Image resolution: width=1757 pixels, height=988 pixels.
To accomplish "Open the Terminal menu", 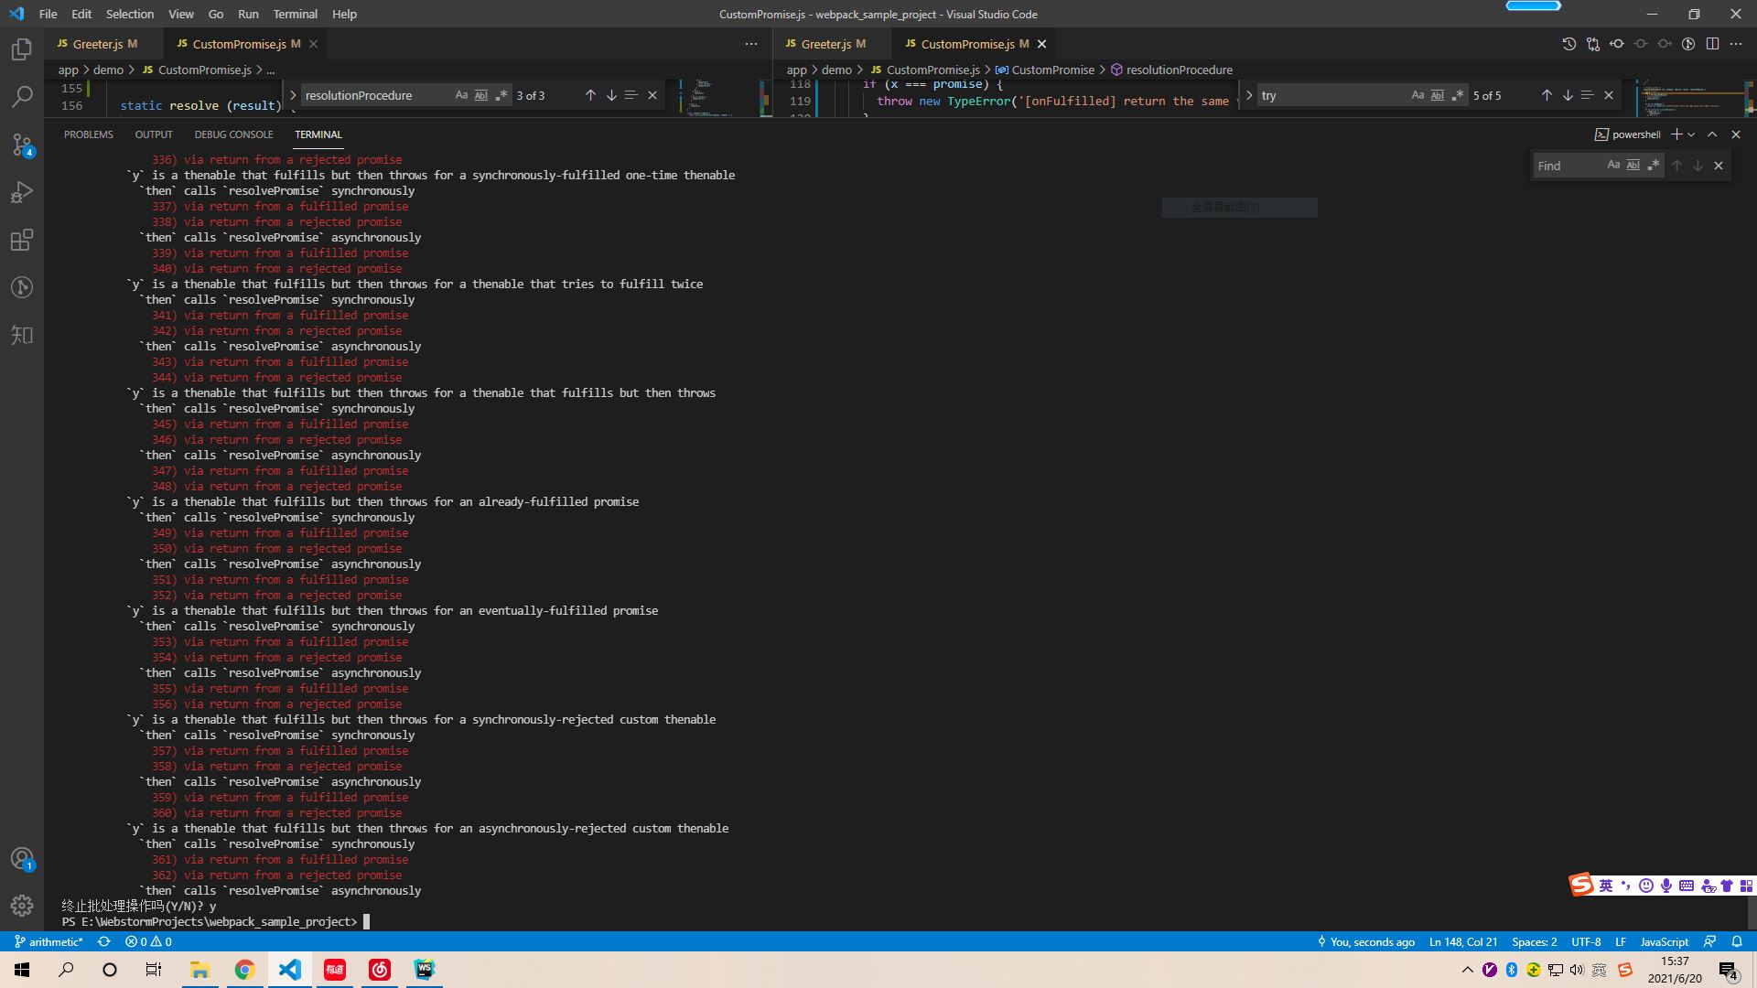I will click(x=295, y=14).
